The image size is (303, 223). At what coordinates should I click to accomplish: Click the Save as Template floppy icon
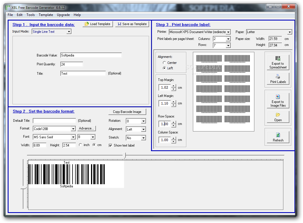click(119, 24)
